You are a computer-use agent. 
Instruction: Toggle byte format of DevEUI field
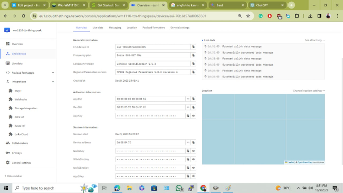[188, 107]
